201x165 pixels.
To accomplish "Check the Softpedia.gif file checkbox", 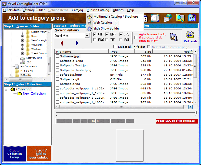I will tap(57, 79).
